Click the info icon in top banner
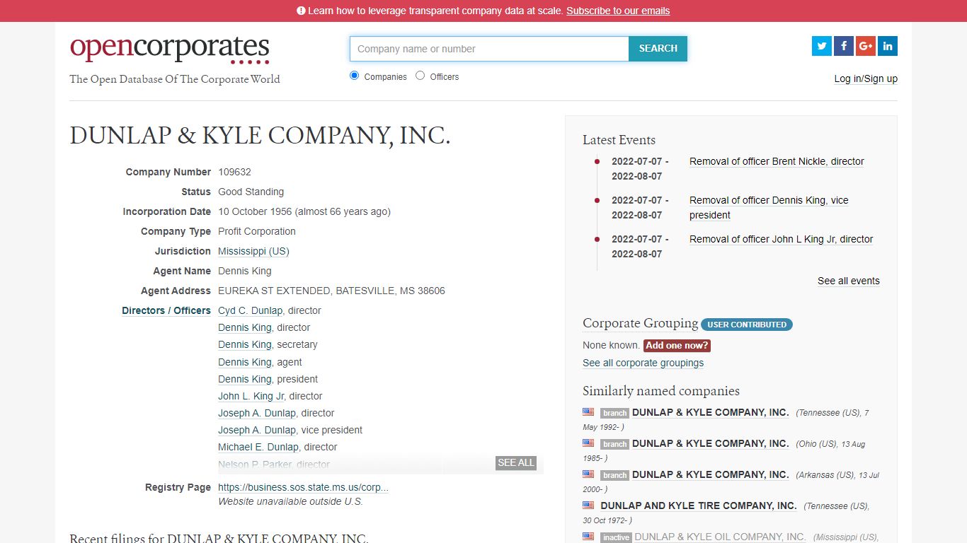Screen dimensions: 967x543 [301, 11]
